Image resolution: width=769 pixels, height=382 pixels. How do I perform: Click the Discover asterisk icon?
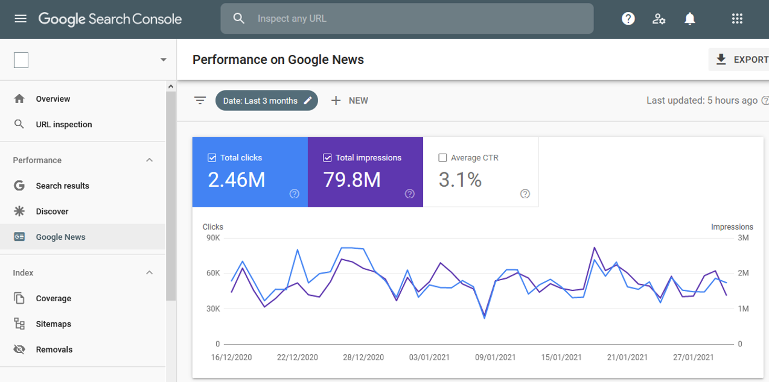(x=19, y=211)
